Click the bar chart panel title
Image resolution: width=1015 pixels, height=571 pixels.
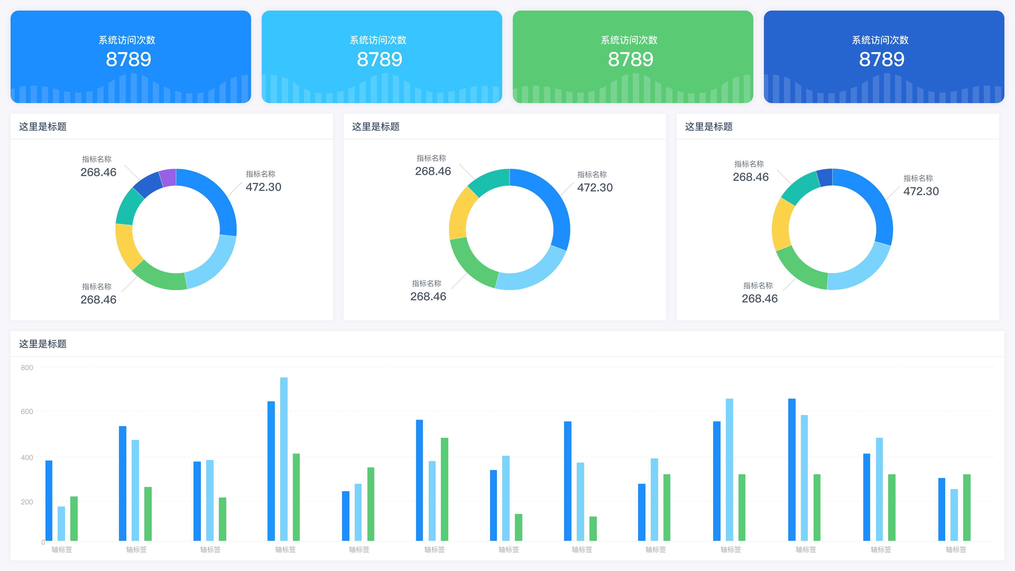(43, 344)
